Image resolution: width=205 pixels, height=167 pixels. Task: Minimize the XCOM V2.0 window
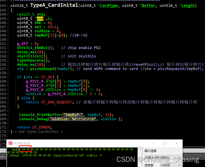[153, 143]
